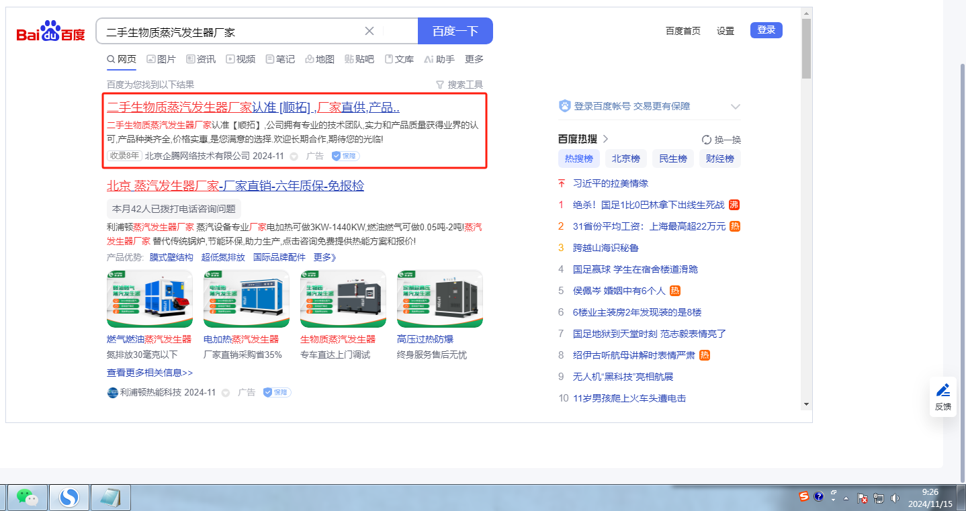Screen dimensions: 966x511
Task: Click the 高压过热防爆 product thumbnail
Action: pos(440,299)
